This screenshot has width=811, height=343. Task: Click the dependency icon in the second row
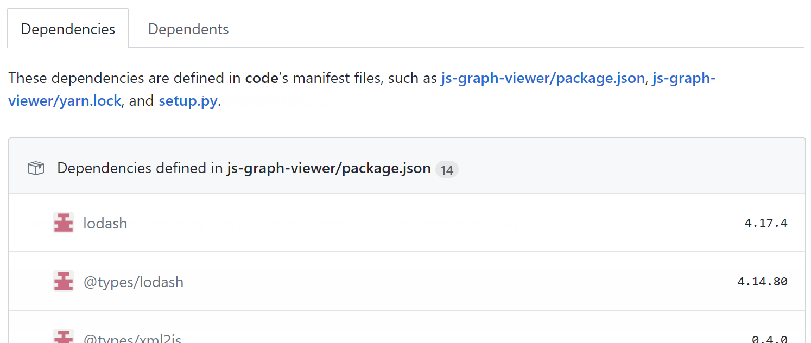coord(64,282)
